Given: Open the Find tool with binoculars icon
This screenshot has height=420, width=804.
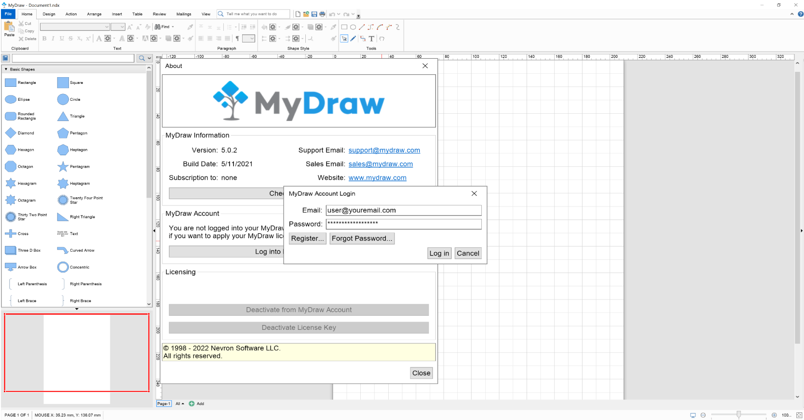Looking at the screenshot, I should click(162, 27).
